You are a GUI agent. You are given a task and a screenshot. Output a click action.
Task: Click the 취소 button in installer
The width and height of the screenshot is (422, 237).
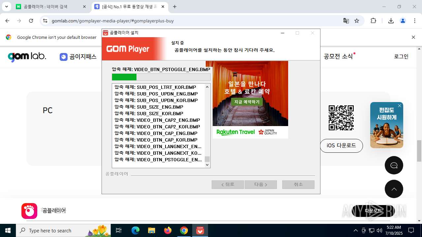pos(298,185)
